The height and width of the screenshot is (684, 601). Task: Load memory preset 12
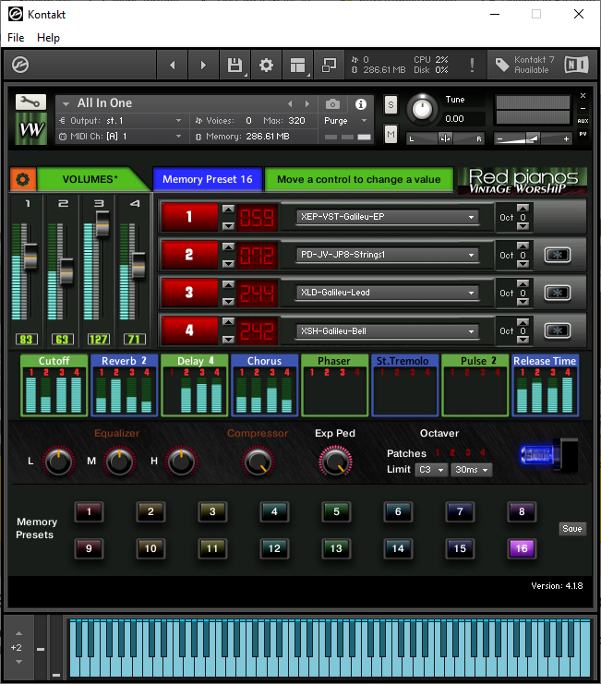(274, 549)
